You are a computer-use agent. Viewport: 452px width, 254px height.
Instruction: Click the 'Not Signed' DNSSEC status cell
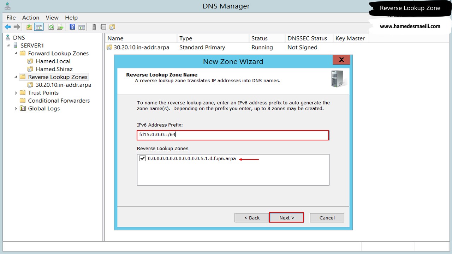tap(302, 47)
